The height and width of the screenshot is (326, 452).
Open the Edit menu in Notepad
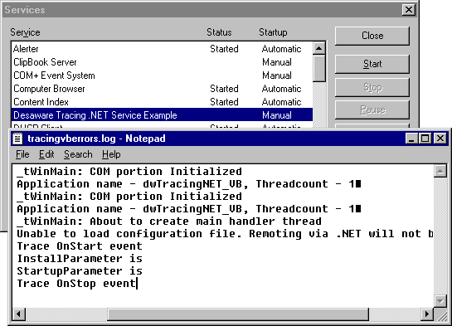click(x=46, y=154)
